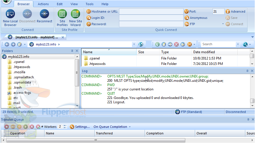Close the mybiz123.info session tab
Image resolution: width=255 pixels, height=143 pixels.
pos(63,37)
